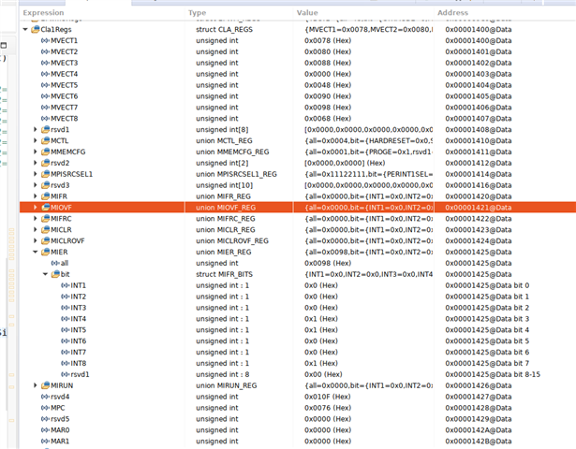This screenshot has height=449, width=576.
Task: Select the MVECT7 row
Action: 298,108
